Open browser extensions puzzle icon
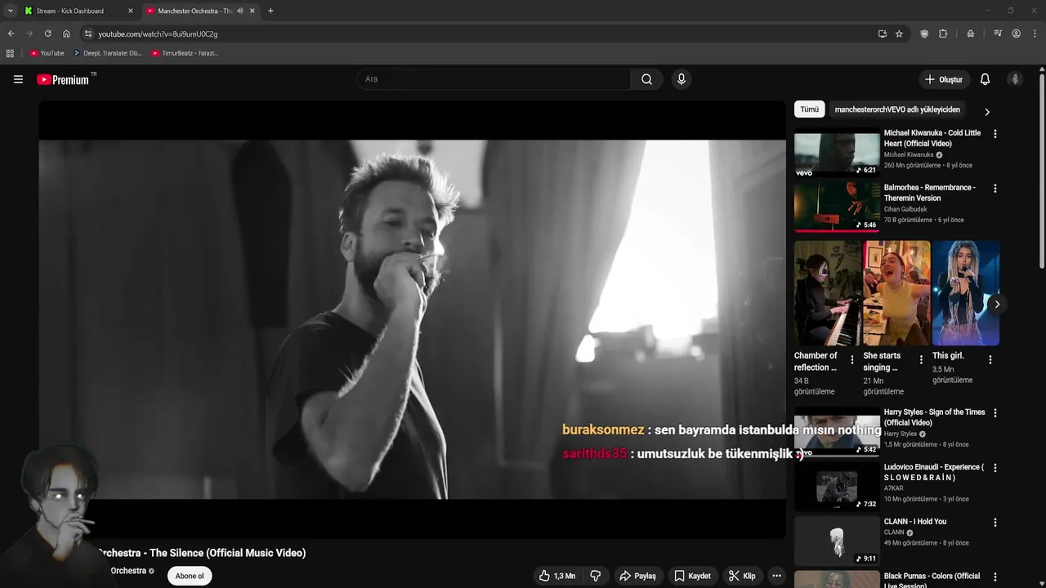The height and width of the screenshot is (588, 1046). [943, 33]
